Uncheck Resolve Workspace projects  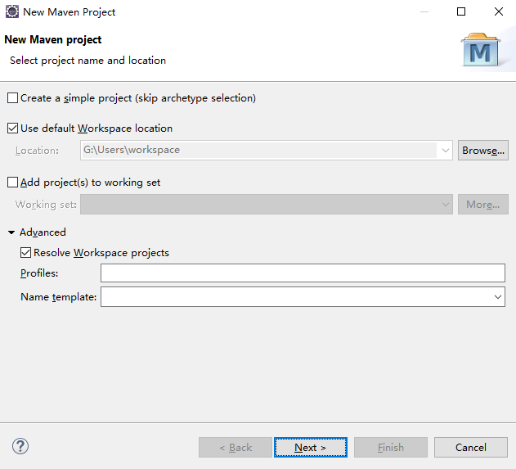[x=25, y=253]
